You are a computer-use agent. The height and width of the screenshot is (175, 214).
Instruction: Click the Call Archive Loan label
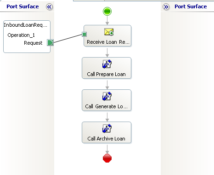click(x=106, y=139)
